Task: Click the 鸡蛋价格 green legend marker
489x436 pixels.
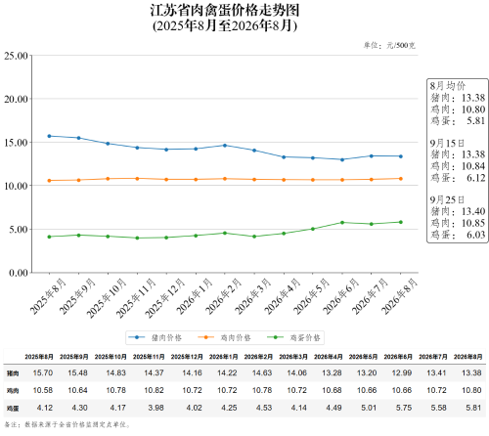Action: coord(276,337)
